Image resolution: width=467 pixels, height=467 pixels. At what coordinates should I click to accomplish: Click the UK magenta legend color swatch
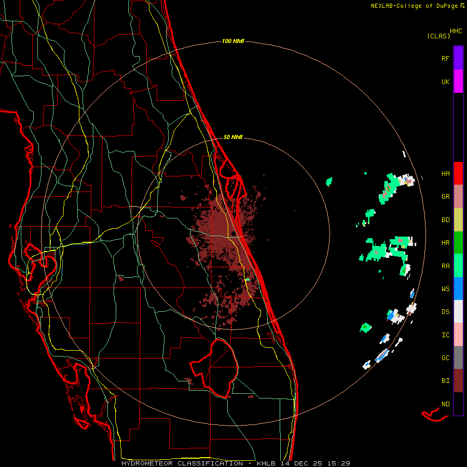pyautogui.click(x=458, y=81)
